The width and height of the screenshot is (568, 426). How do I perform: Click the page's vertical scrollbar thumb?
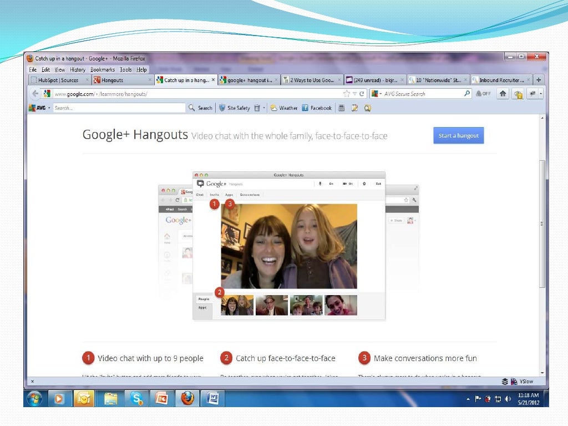point(542,224)
